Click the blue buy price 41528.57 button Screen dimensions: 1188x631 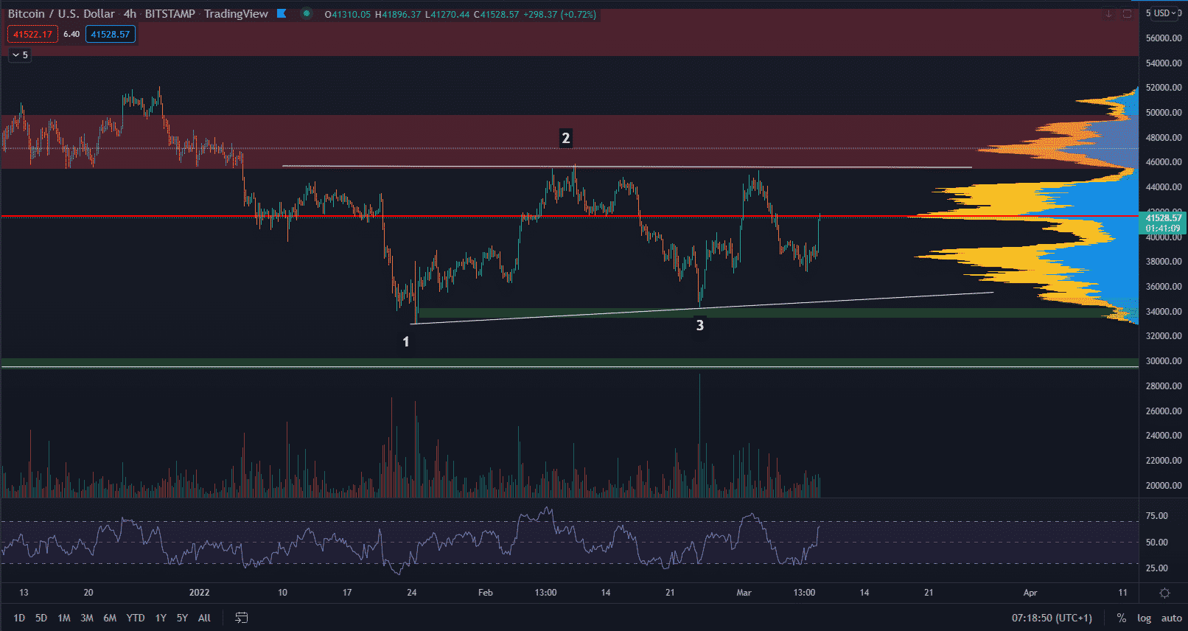click(x=110, y=34)
